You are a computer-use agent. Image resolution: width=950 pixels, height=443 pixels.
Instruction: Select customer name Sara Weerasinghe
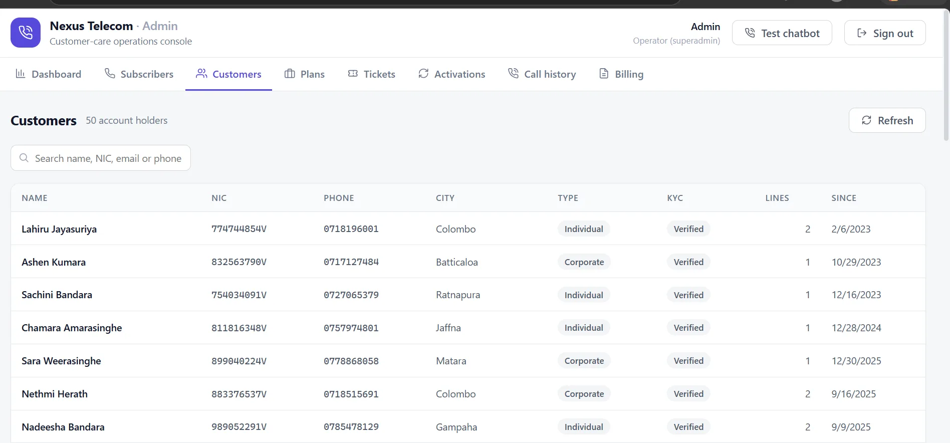(x=61, y=361)
